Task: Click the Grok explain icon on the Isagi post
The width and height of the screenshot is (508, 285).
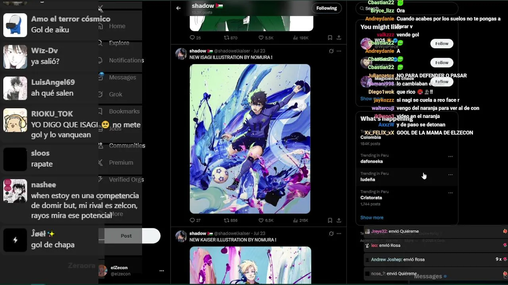Action: pyautogui.click(x=331, y=51)
